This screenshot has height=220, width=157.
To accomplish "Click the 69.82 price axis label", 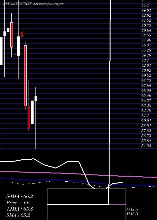I will point(146,75).
